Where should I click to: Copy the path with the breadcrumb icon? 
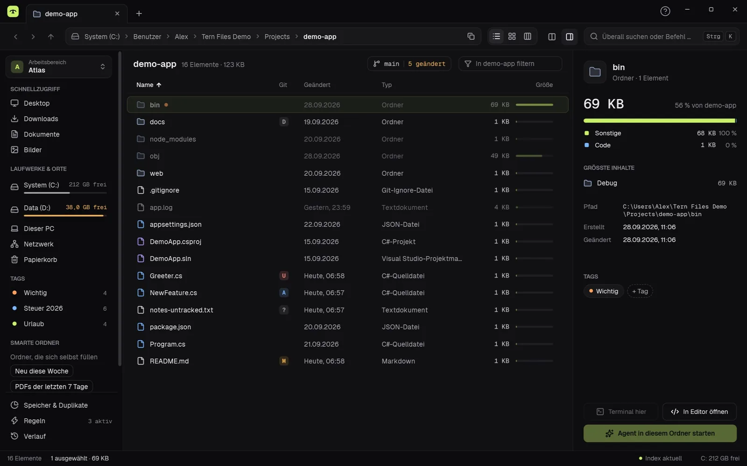(471, 36)
